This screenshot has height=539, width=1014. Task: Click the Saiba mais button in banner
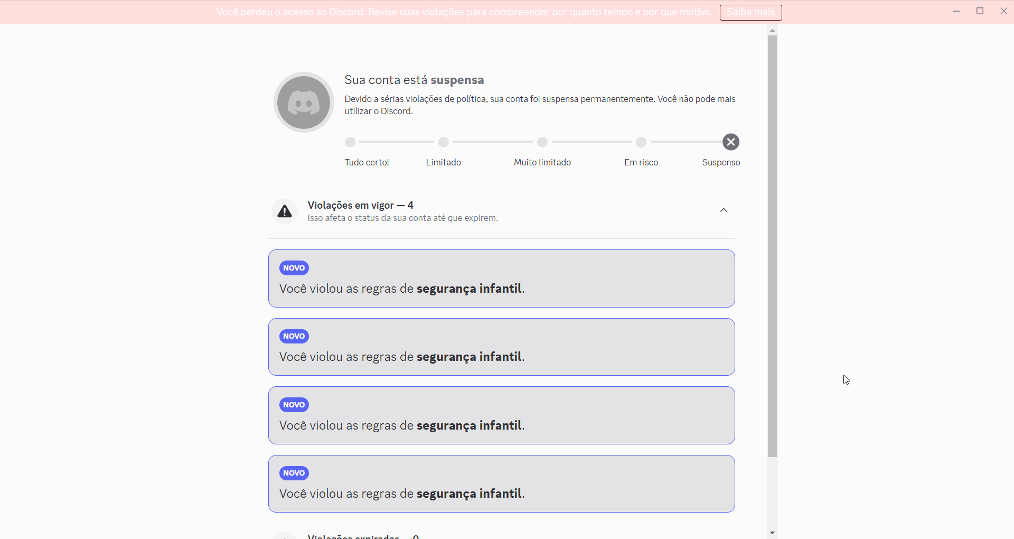tap(750, 12)
